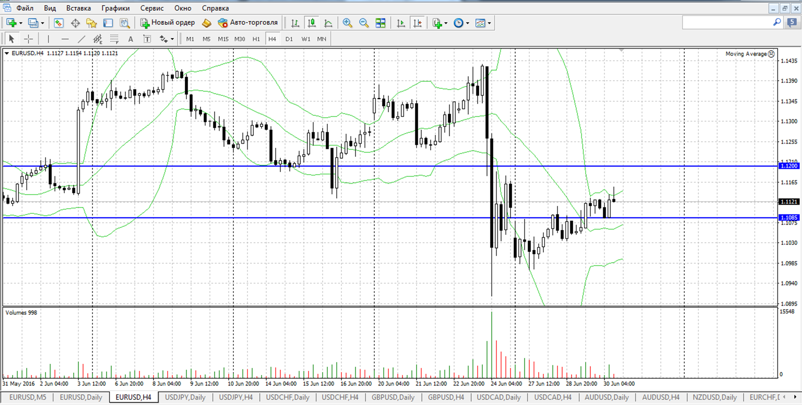
Task: Switch timeframe to M1
Action: tap(190, 39)
